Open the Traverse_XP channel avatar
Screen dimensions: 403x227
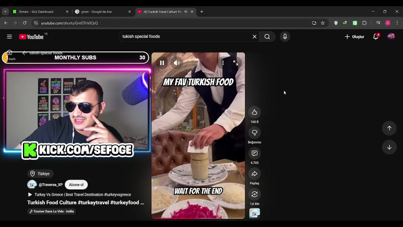pos(32,184)
